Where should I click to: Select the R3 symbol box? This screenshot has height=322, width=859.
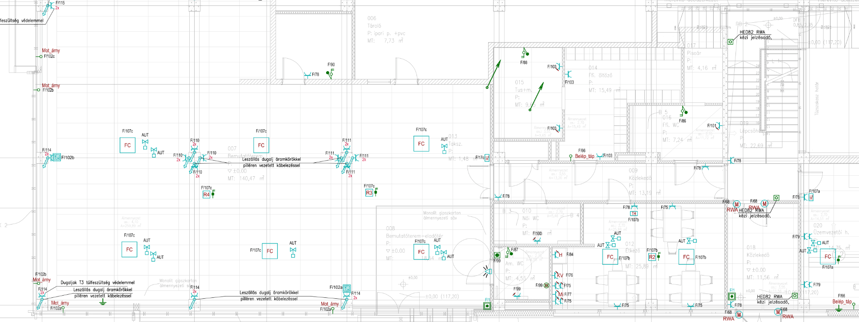click(x=369, y=193)
